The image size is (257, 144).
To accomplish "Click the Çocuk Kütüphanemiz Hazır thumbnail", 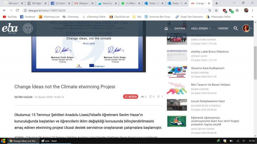I will (177, 105).
